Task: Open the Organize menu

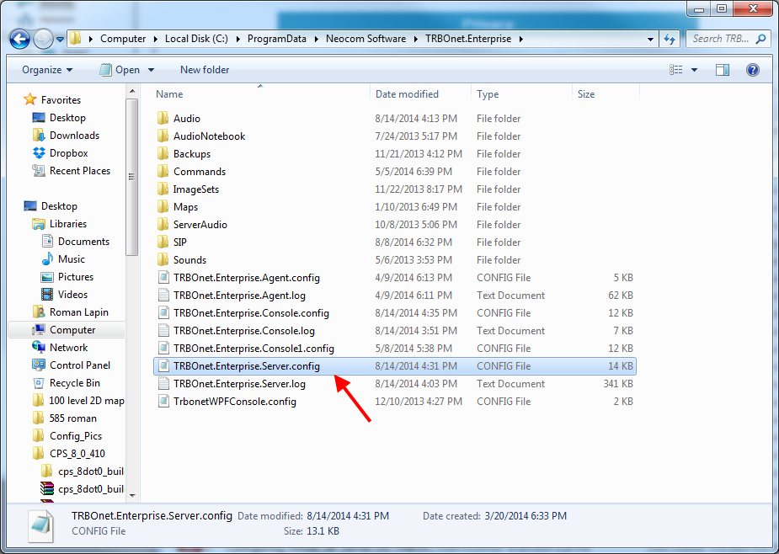Action: coord(47,70)
